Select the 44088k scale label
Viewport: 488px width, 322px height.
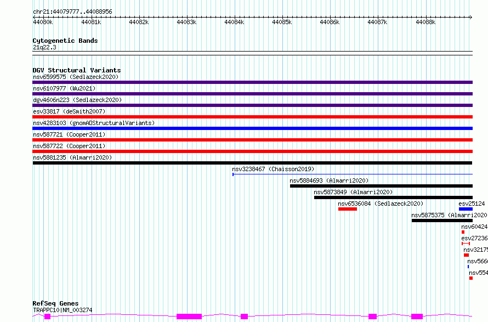[x=425, y=22]
